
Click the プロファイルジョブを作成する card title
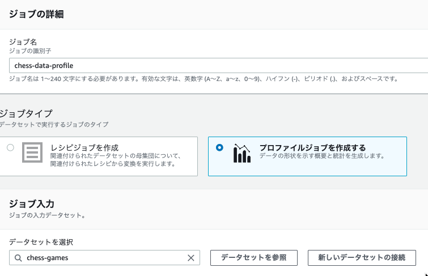[312, 148]
